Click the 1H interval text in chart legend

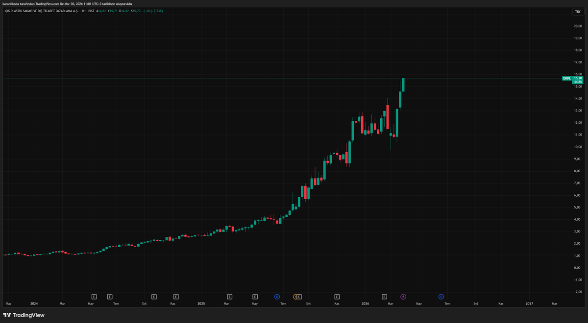click(x=83, y=10)
